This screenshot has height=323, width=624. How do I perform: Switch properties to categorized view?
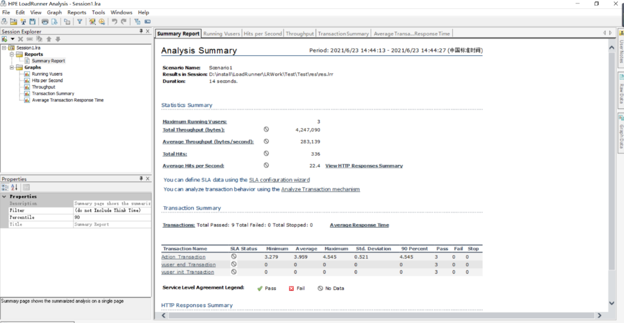(5, 187)
